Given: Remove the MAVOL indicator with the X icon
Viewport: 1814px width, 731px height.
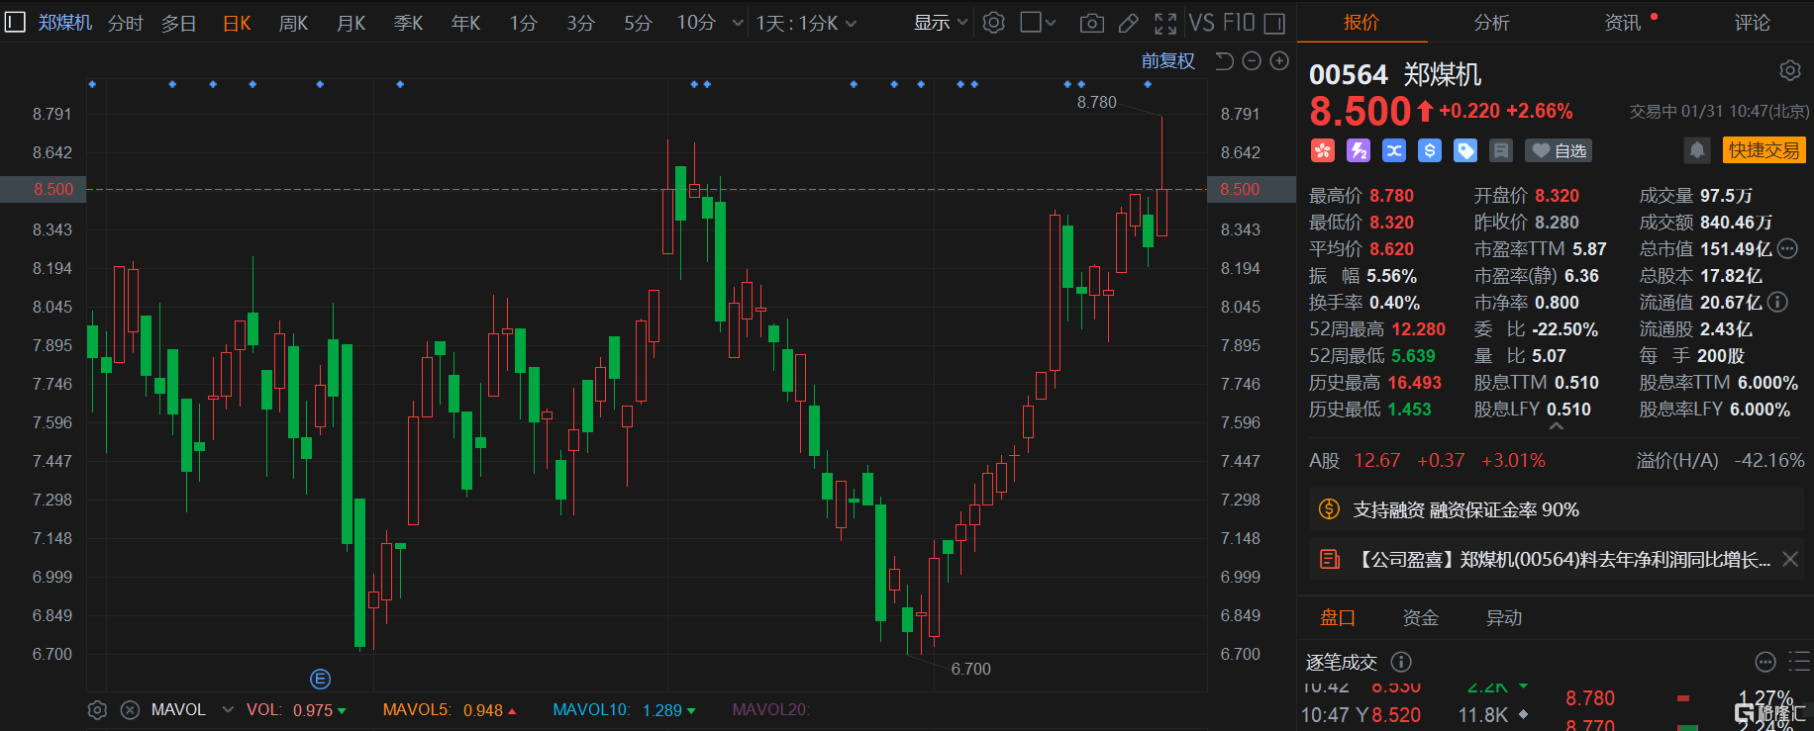Looking at the screenshot, I should (130, 709).
